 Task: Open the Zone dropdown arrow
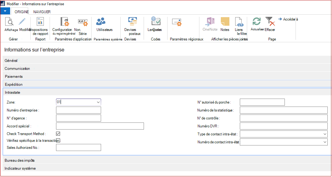98,102
